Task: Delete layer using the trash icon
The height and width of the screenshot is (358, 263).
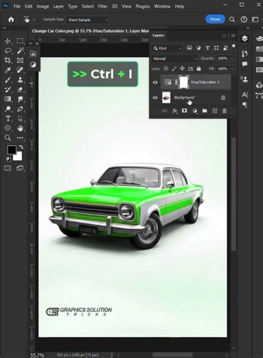Action: (x=225, y=111)
